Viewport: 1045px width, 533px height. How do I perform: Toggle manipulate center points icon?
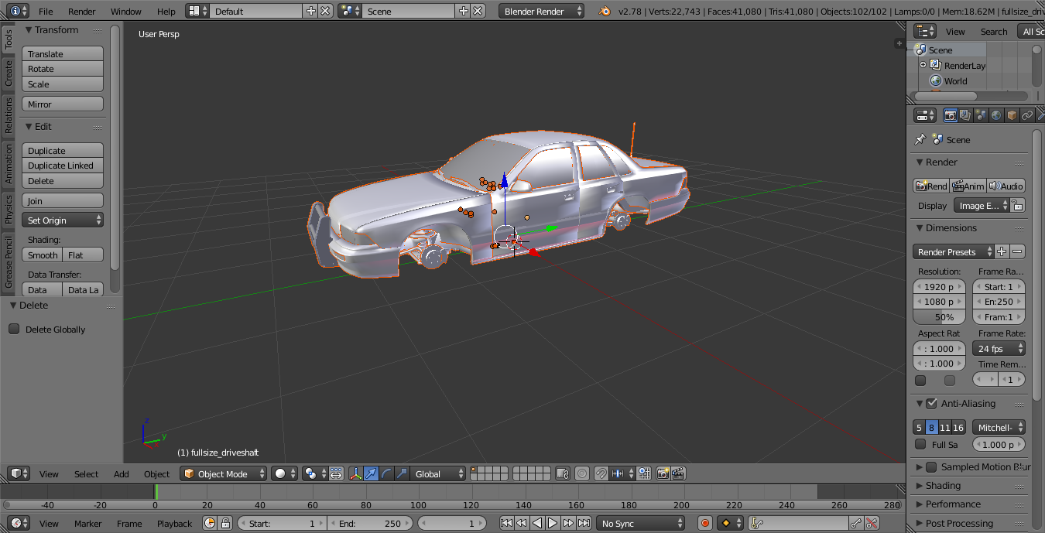[336, 473]
